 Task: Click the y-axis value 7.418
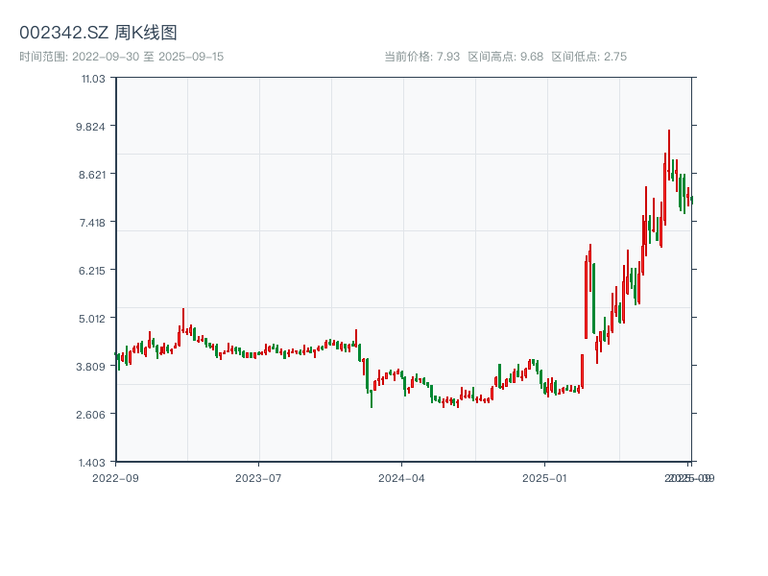[92, 223]
